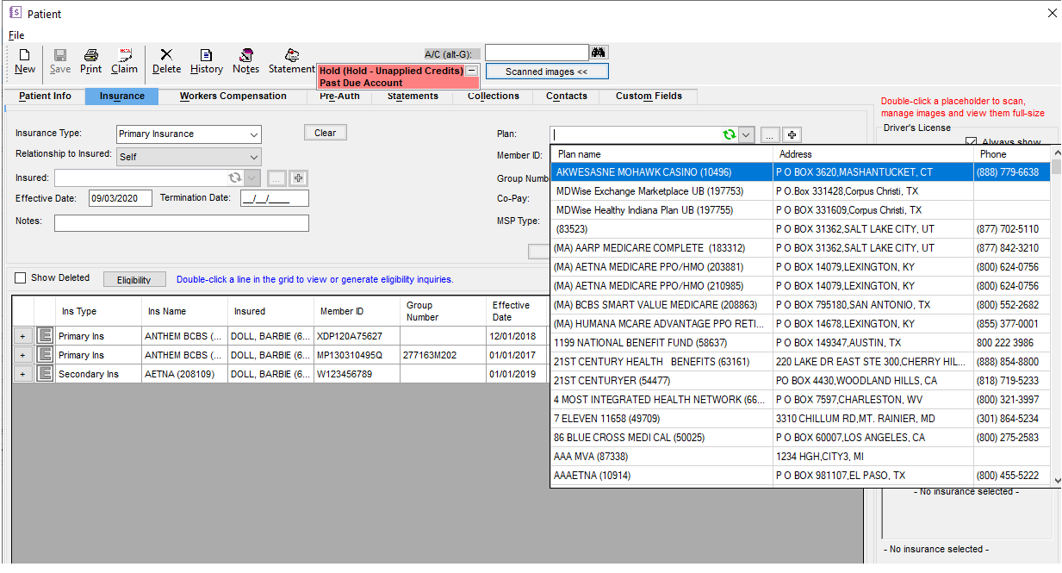The height and width of the screenshot is (573, 1062).
Task: Click the A/C account number input field
Action: (x=537, y=53)
